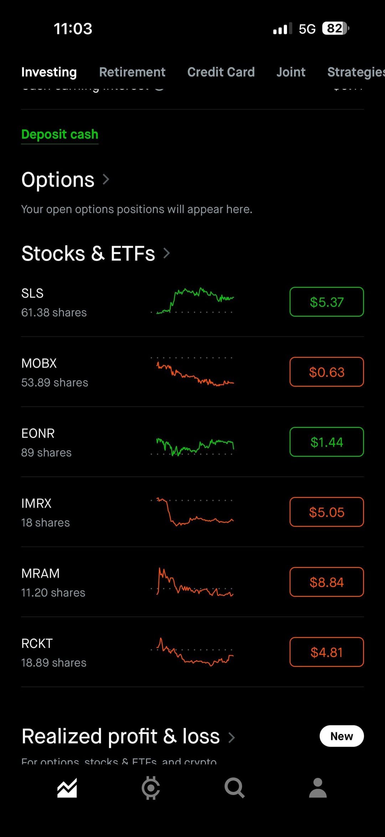385x837 pixels.
Task: Switch to the Retirement tab
Action: [132, 72]
